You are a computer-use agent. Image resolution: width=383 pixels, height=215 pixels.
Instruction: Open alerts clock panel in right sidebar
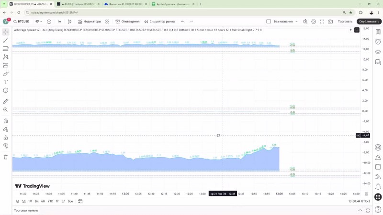point(378,42)
